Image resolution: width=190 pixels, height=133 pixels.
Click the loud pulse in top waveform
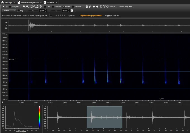point(29,25)
